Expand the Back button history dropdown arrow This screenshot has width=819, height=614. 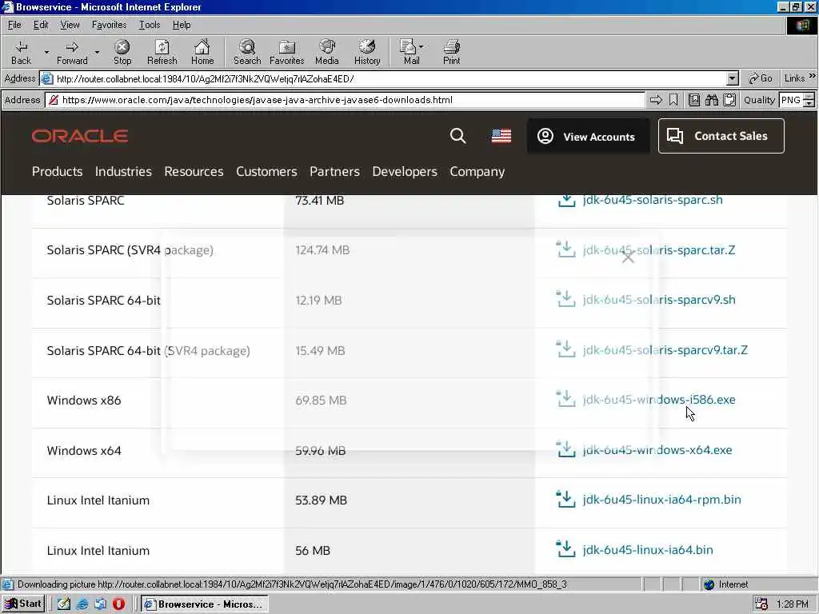pos(46,52)
